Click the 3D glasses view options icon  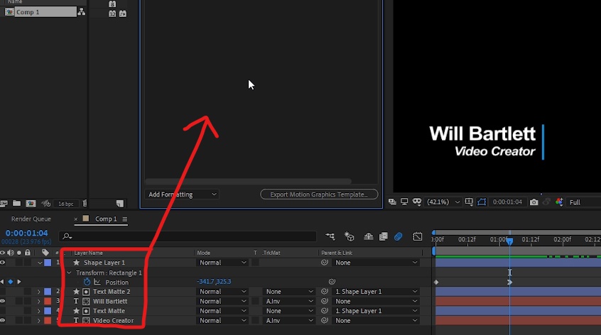[x=416, y=202]
